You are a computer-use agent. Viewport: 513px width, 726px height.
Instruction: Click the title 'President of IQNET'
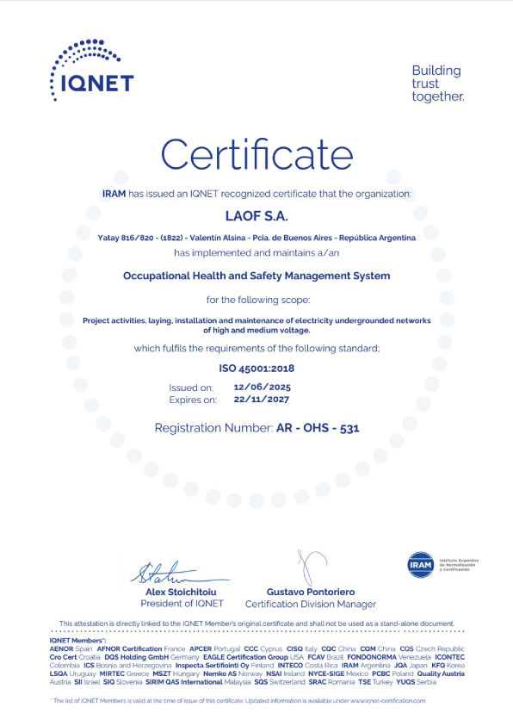click(x=182, y=604)
